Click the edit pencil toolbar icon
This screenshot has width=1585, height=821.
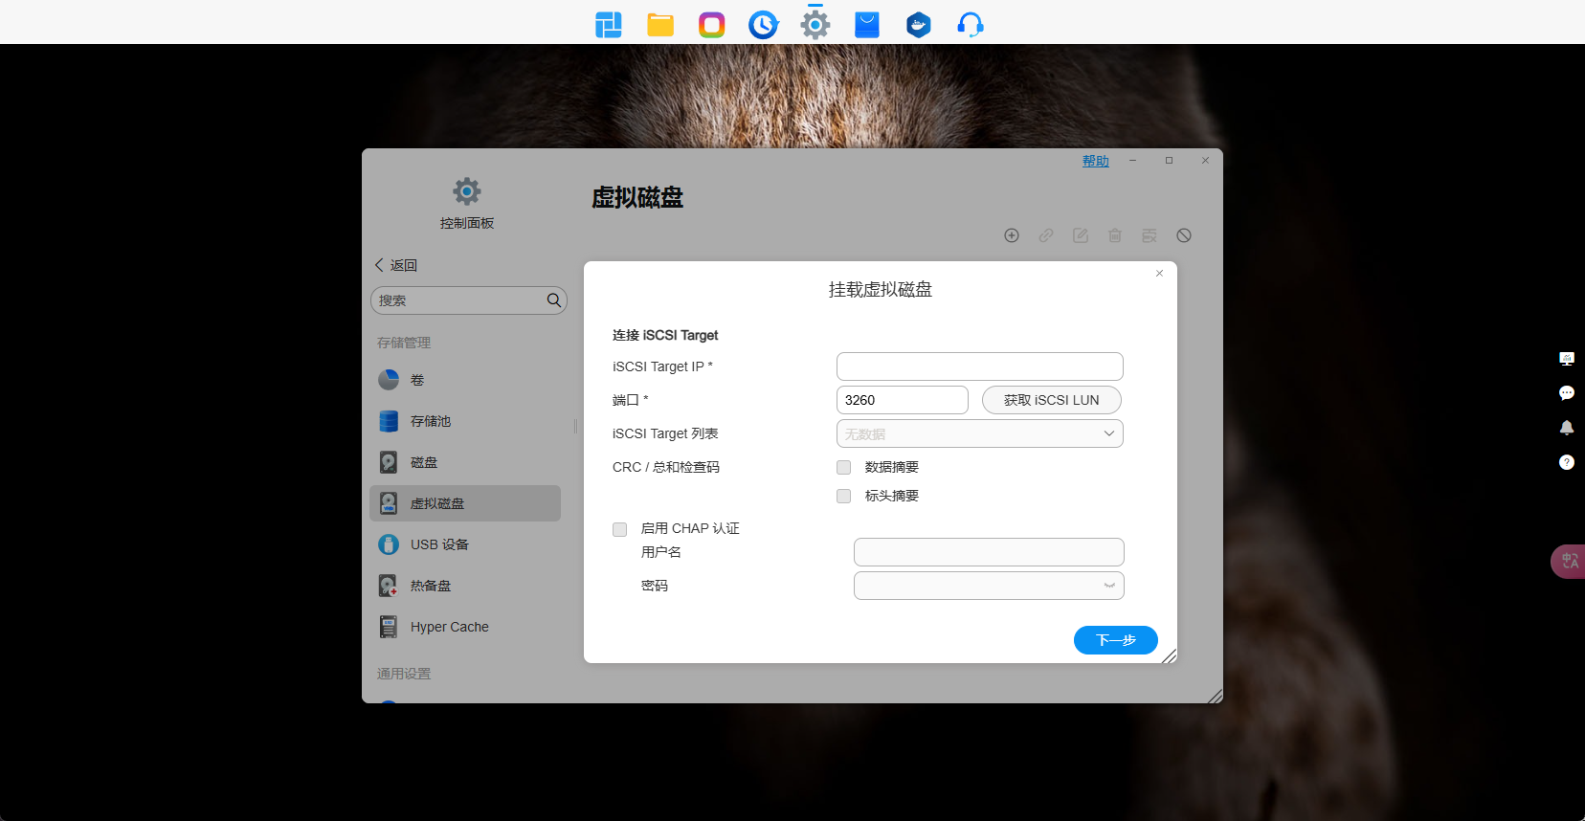tap(1081, 235)
